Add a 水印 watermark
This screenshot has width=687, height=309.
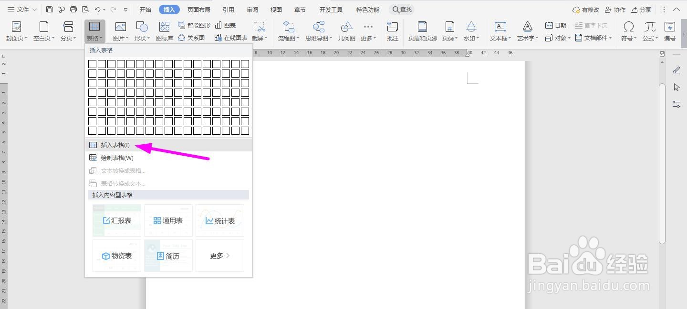click(471, 31)
